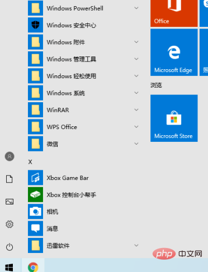Open Documents from the Start sidebar

coord(10,179)
